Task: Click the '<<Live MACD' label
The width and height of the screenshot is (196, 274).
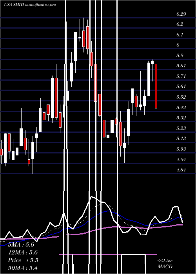Action: [x=165, y=264]
